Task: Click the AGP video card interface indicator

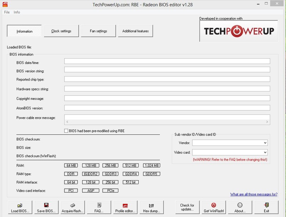Action: [91, 191]
